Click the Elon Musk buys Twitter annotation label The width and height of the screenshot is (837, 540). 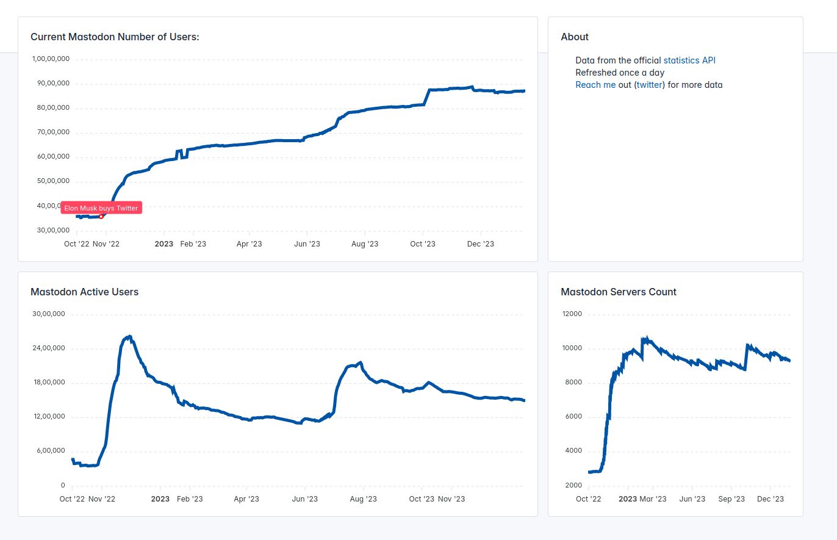(101, 208)
